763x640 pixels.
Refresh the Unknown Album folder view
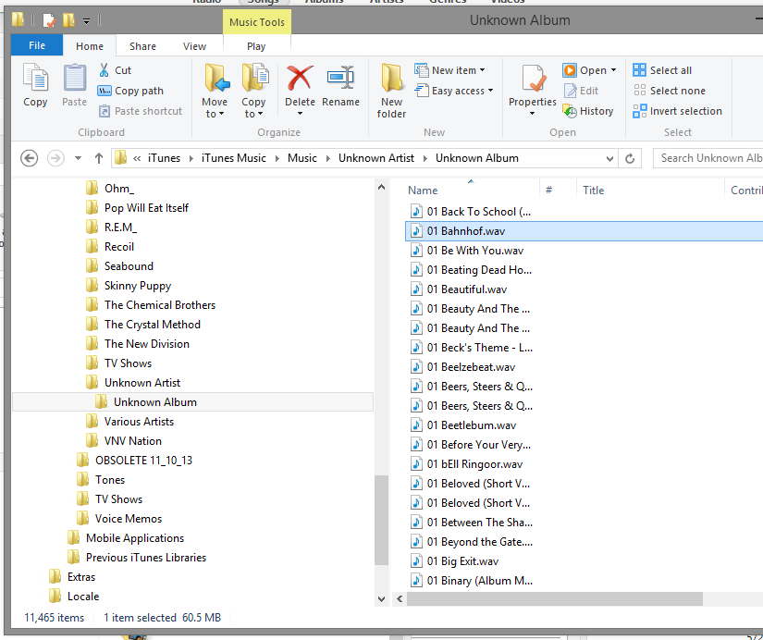click(630, 158)
